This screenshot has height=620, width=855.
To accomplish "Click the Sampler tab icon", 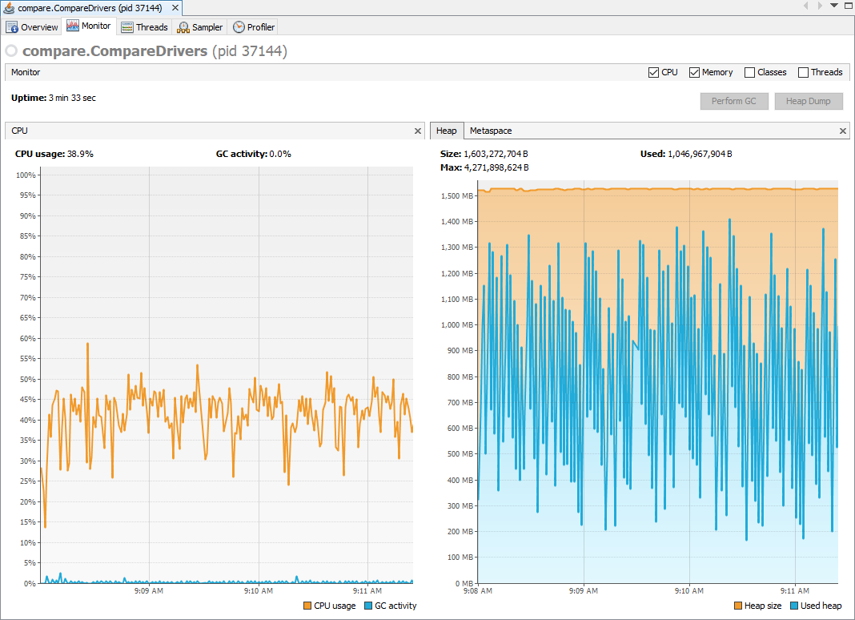I will coord(183,27).
